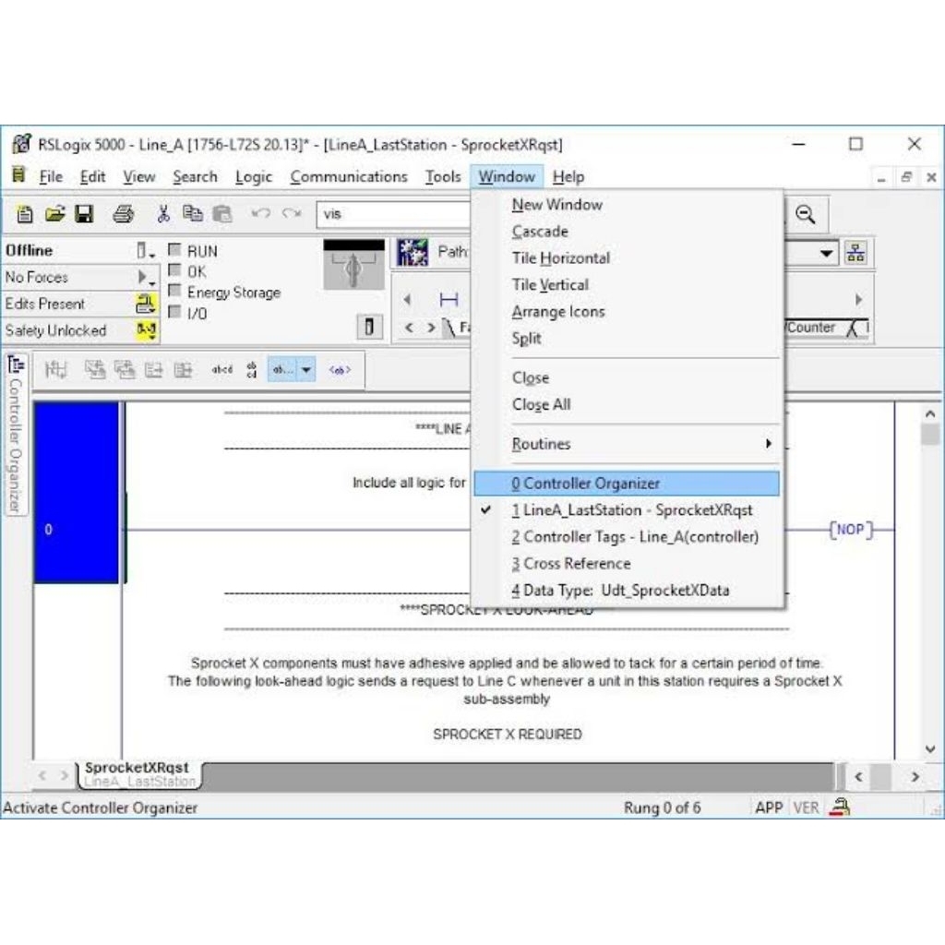Choose Cascade in Window menu
The image size is (945, 945).
[627, 232]
